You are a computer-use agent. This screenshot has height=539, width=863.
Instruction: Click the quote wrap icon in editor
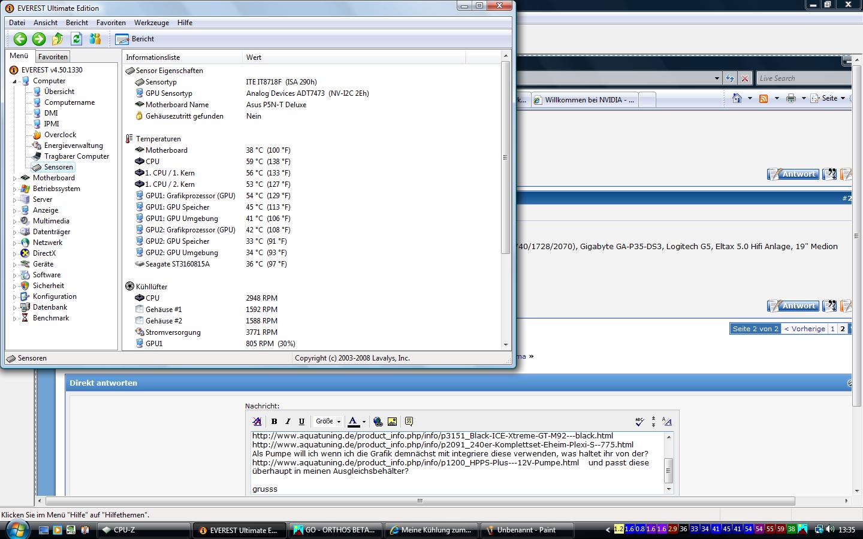(409, 422)
